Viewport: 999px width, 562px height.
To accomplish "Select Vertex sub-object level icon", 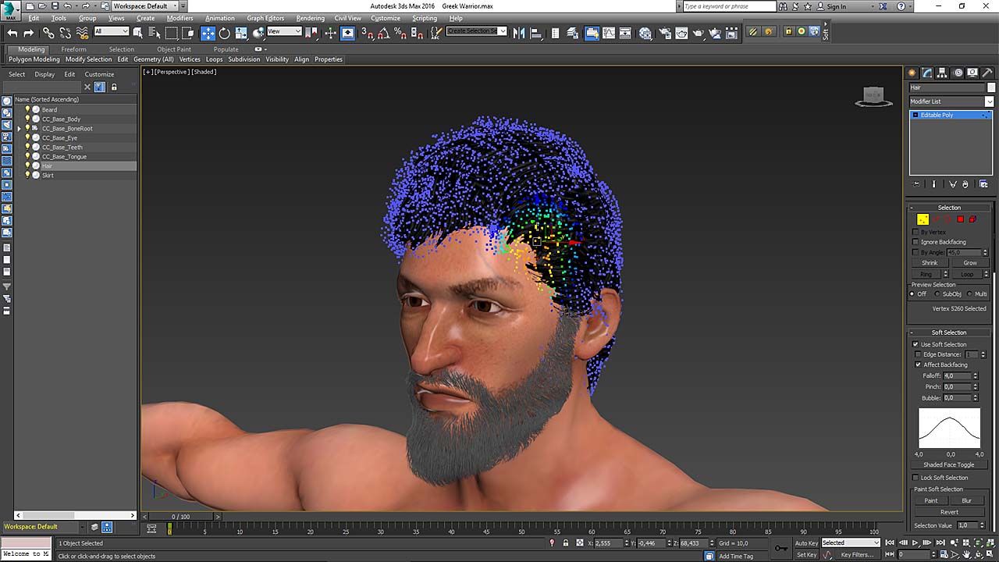I will pos(923,219).
